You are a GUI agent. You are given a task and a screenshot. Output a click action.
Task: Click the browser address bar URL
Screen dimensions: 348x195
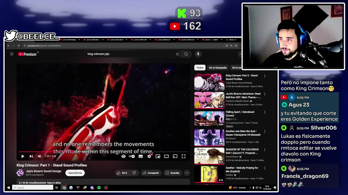click(x=44, y=45)
